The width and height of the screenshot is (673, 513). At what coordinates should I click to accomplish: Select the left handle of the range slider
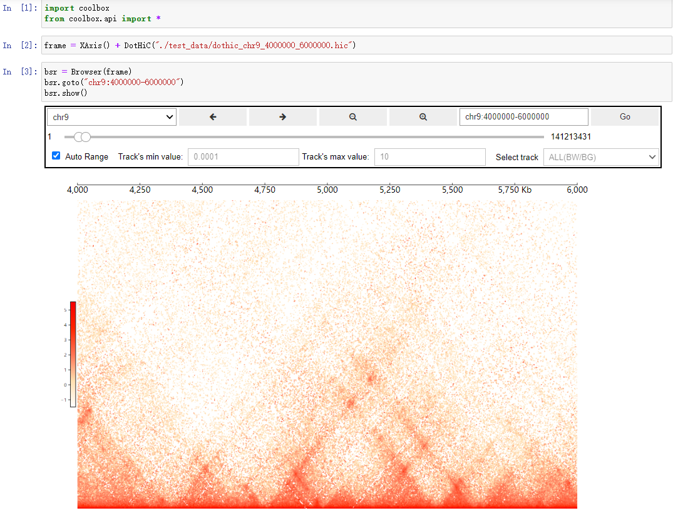click(78, 137)
